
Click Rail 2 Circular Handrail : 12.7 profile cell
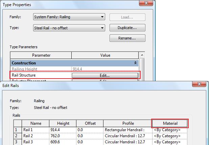(128, 136)
